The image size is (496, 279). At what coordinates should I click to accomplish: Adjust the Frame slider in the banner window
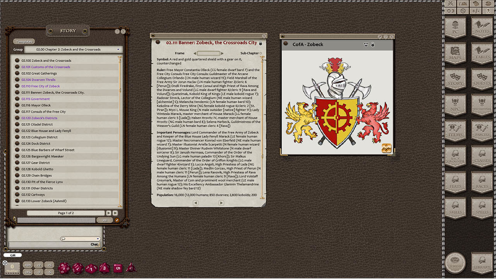click(x=209, y=53)
